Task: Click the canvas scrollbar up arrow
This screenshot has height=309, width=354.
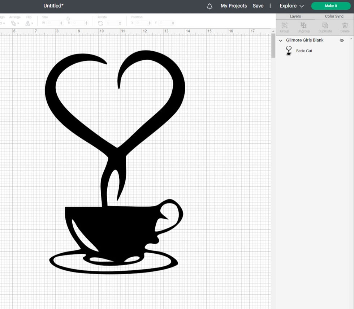Action: click(273, 31)
